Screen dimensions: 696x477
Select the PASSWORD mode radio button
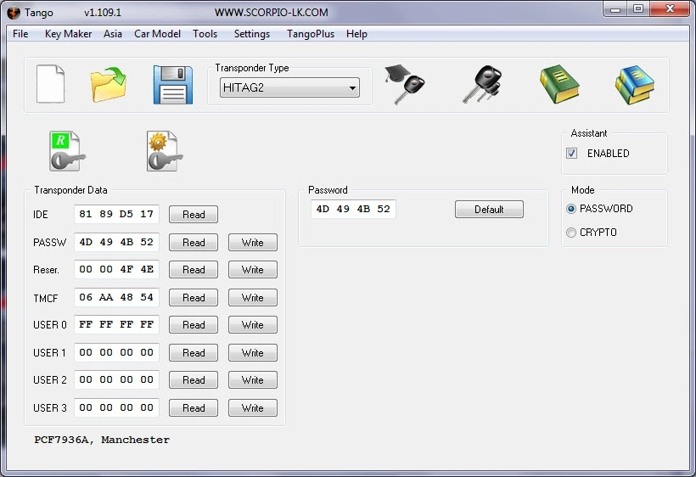click(571, 209)
